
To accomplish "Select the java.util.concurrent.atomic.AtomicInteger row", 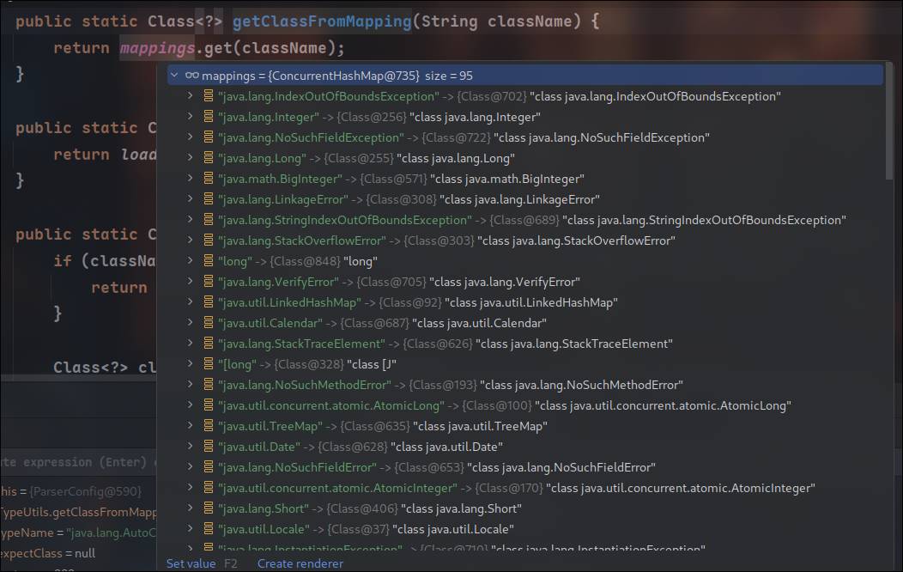I will click(x=515, y=488).
